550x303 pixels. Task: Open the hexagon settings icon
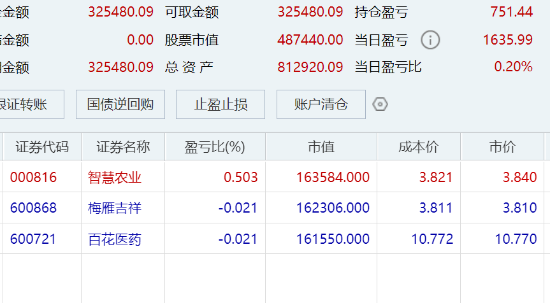pos(380,104)
